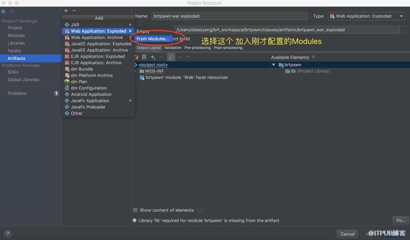410x240 pixels.
Task: Select dm Bundle menu item
Action: (98, 69)
